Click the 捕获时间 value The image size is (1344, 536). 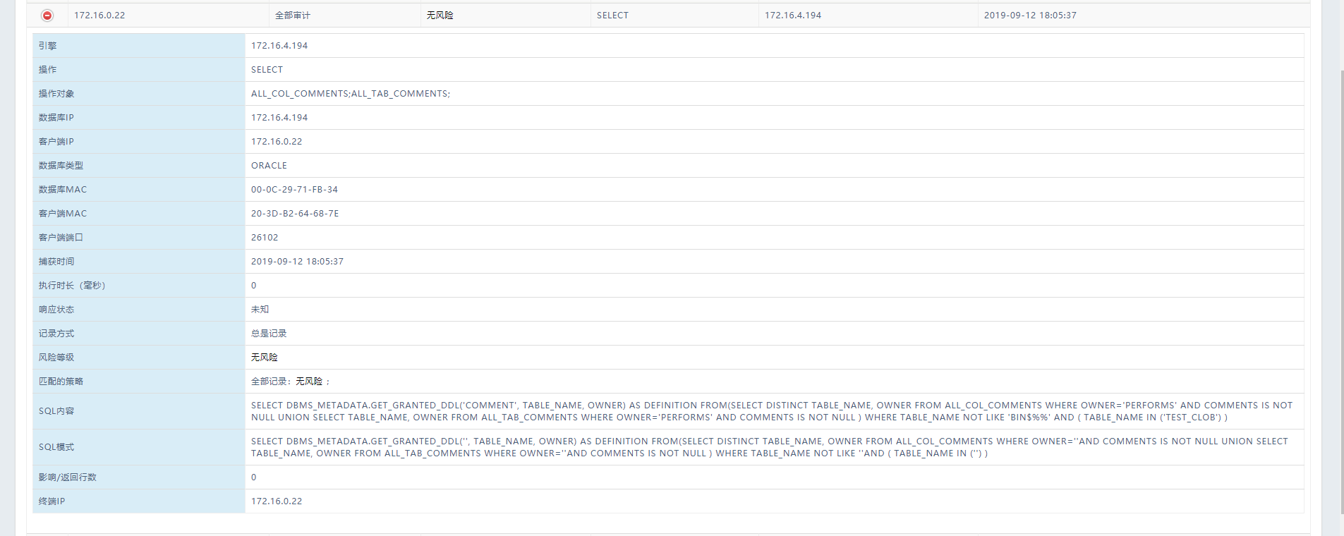pyautogui.click(x=297, y=262)
